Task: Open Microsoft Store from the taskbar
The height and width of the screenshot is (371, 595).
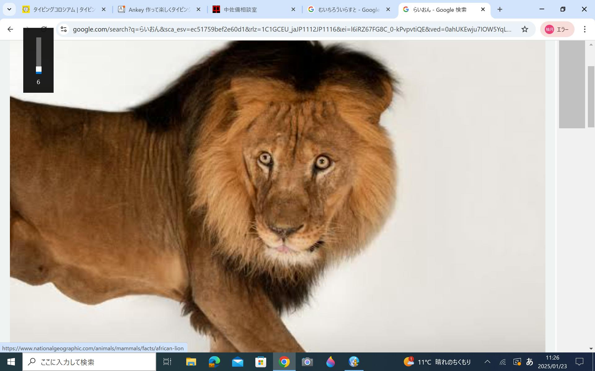Action: (x=261, y=362)
